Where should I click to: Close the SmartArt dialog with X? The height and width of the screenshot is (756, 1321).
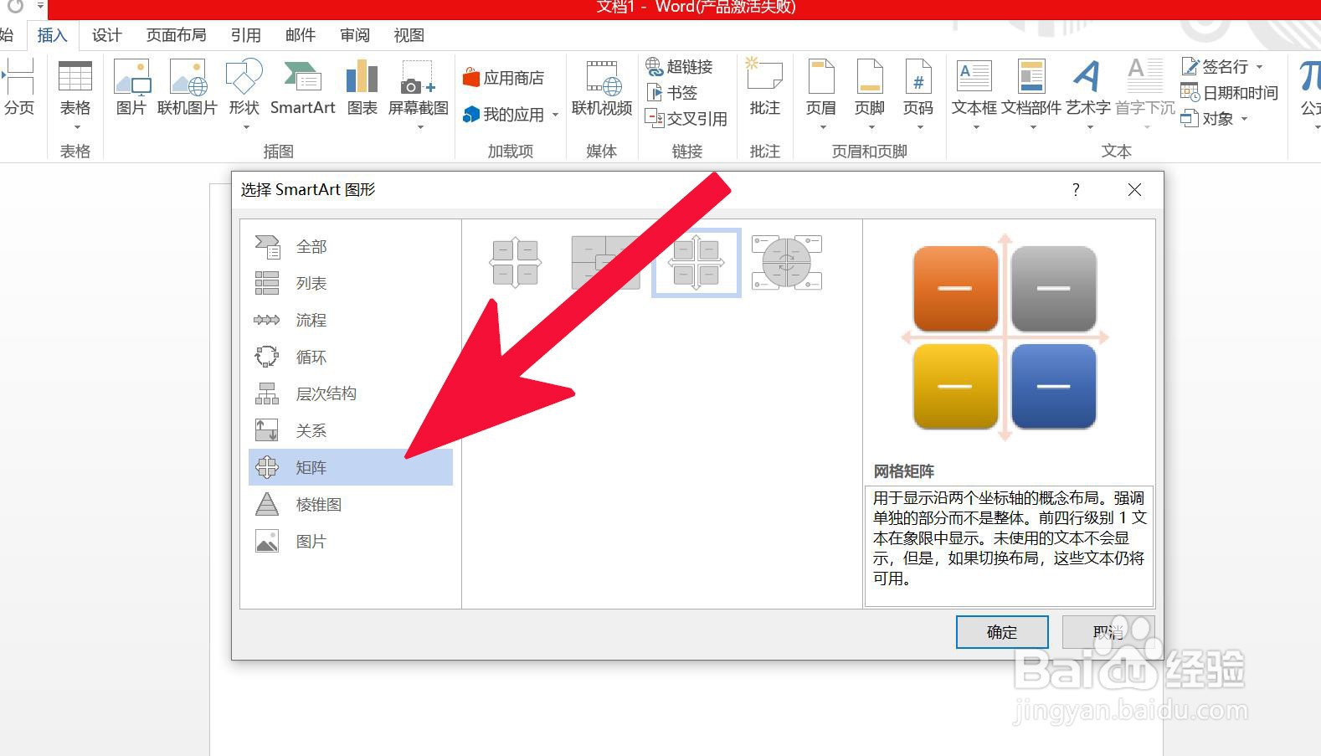1134,190
